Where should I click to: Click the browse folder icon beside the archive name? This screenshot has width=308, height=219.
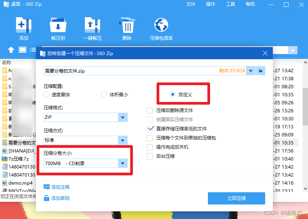coord(261,71)
